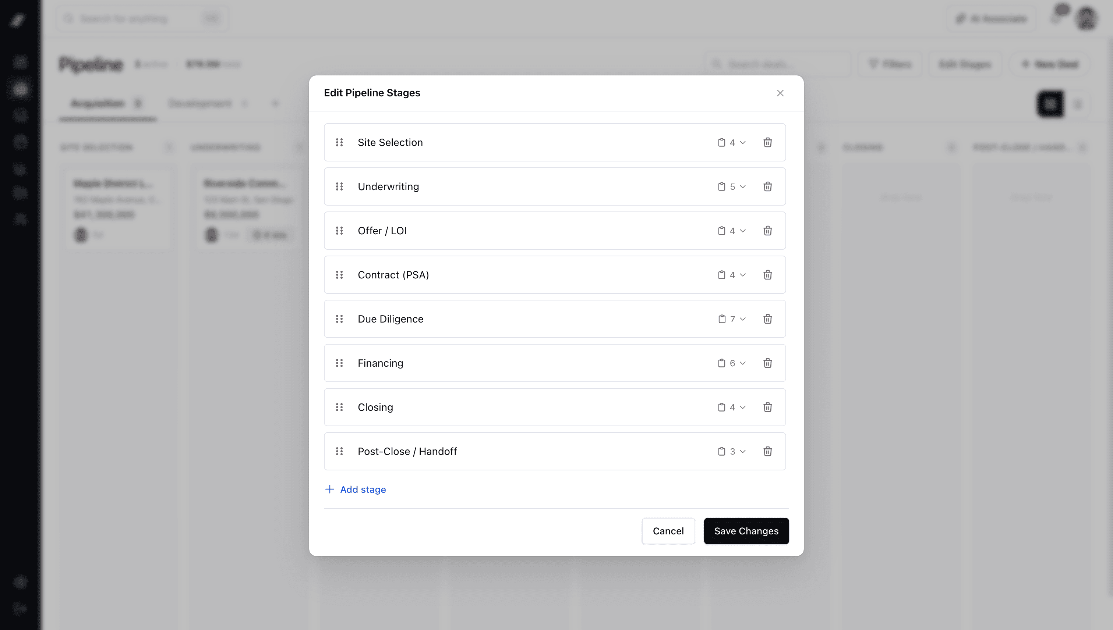
Task: Click the Save Changes button
Action: pos(746,531)
